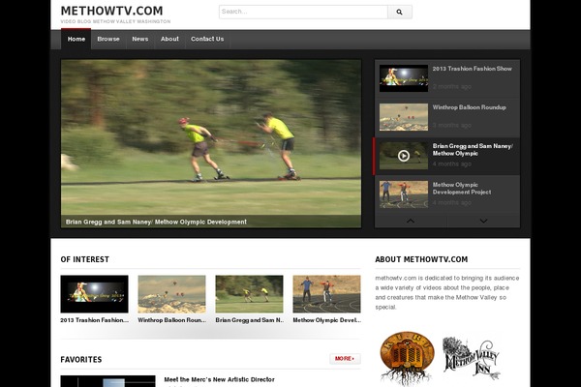
Task: Open Winthrop Balloon Roundup playlist title
Action: [x=469, y=107]
